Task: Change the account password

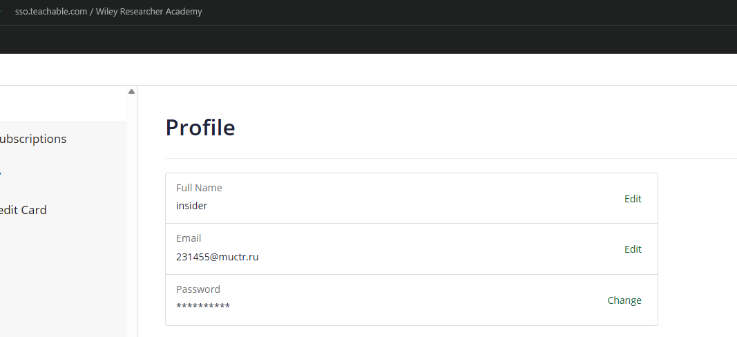Action: 624,300
